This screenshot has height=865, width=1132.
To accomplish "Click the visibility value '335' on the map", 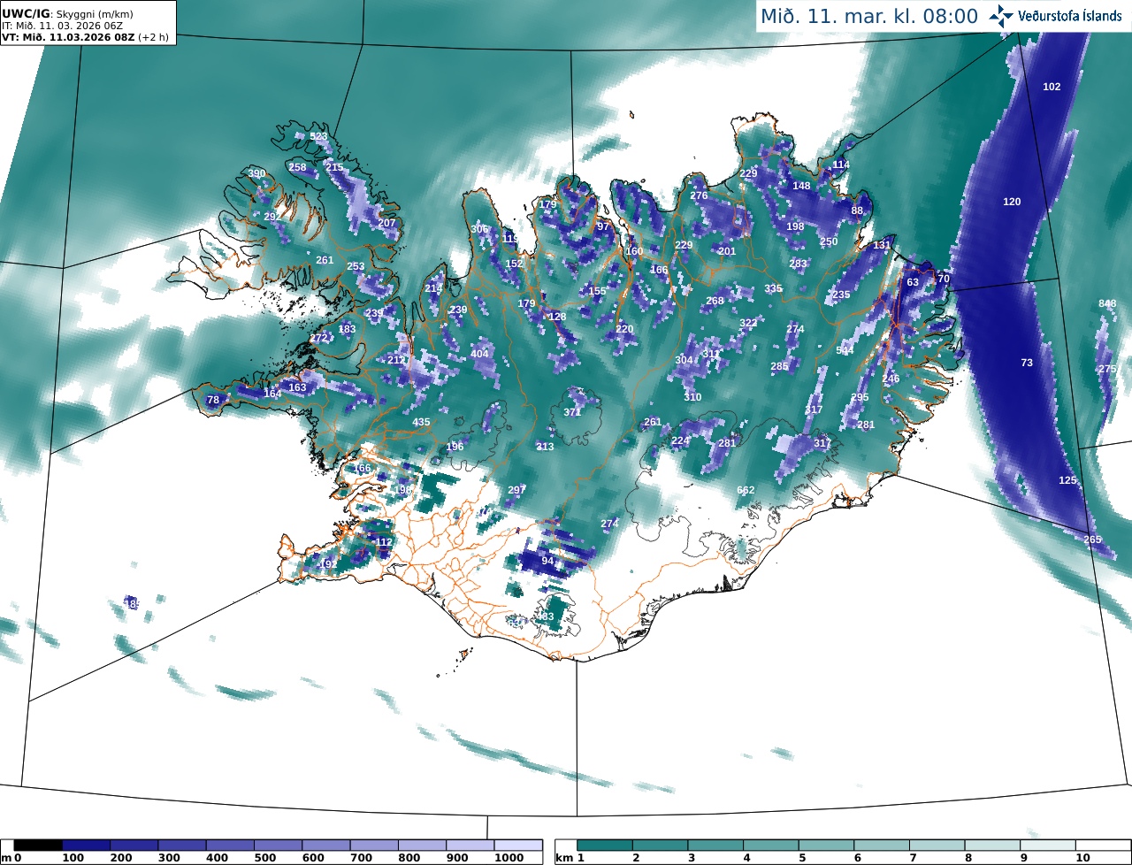I will pos(773,288).
